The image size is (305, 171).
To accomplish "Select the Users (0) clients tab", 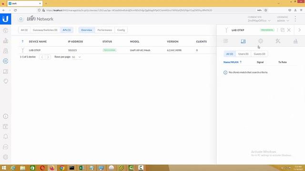I will coord(244,54).
